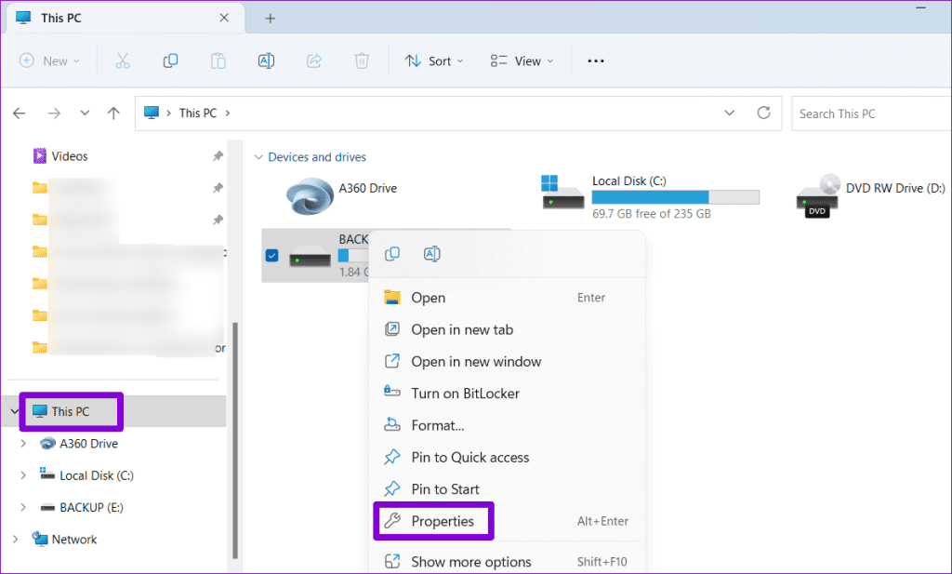Open the View dropdown menu
952x574 pixels.
coord(522,61)
